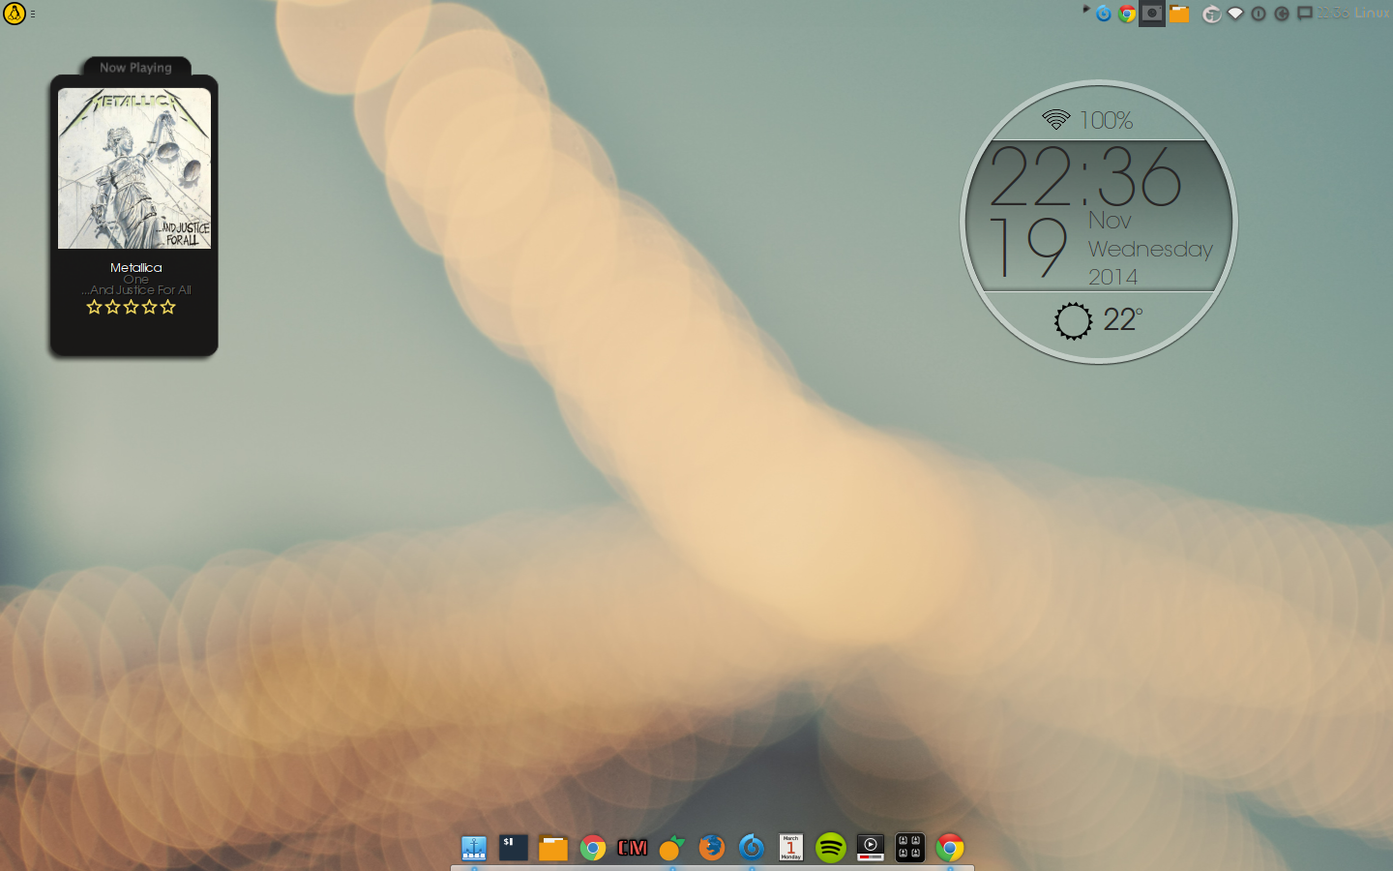This screenshot has height=871, width=1393.
Task: Launch Spotify from the dock
Action: [x=831, y=848]
